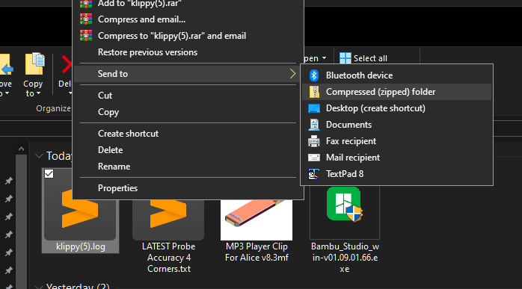
Task: Click the klippy(5).log file name
Action: point(81,246)
